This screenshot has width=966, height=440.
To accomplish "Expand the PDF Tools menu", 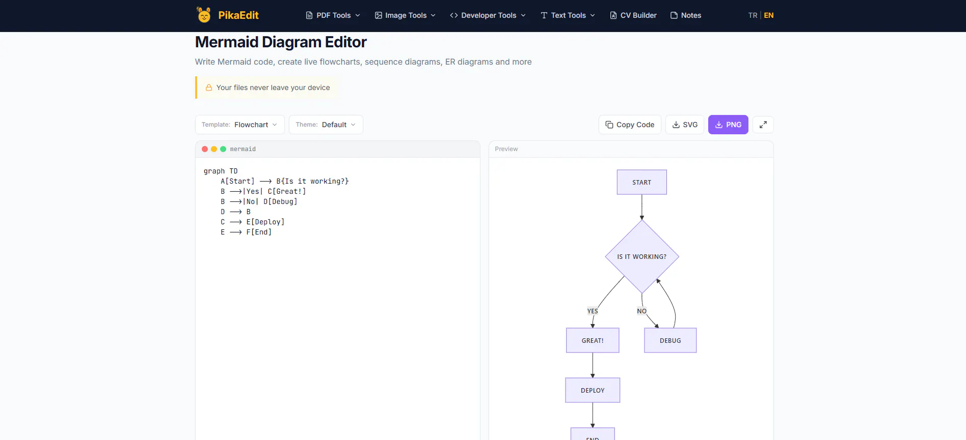I will (x=333, y=15).
